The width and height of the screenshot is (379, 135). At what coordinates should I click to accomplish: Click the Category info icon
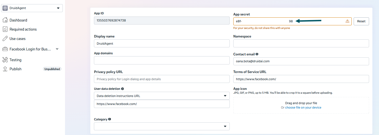[109, 119]
